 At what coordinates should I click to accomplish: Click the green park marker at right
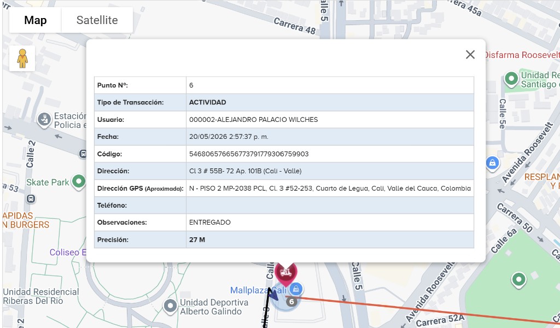(518, 280)
